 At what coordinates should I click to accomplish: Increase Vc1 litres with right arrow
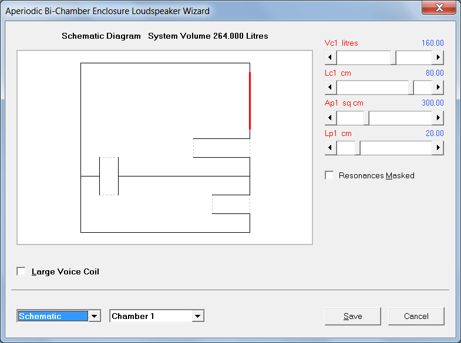(x=438, y=57)
